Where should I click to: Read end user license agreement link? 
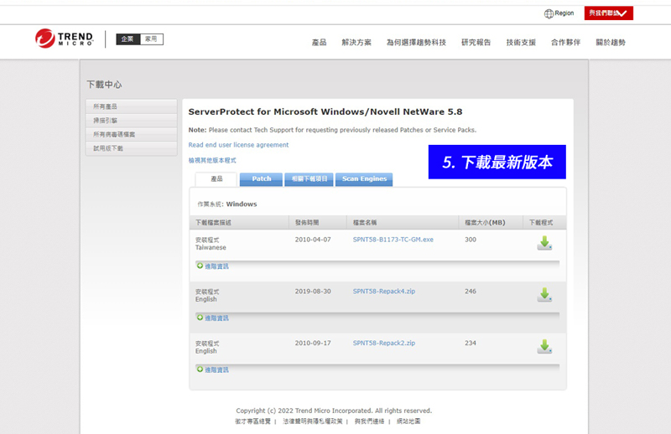(x=238, y=145)
